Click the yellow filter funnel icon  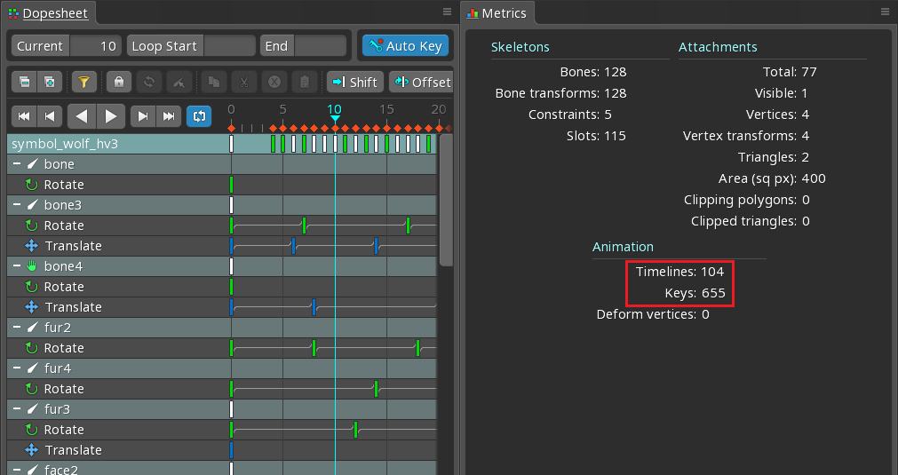point(83,83)
